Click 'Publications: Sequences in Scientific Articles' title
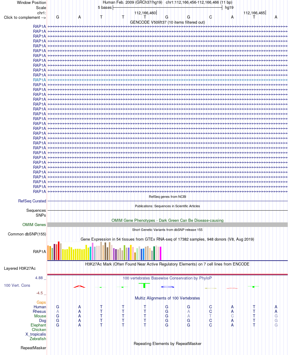288x355 pixels. pyautogui.click(x=167, y=206)
